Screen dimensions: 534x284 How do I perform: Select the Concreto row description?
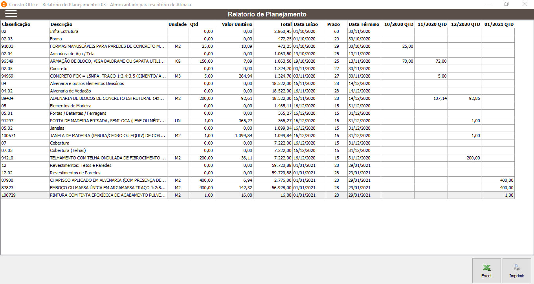click(x=59, y=69)
